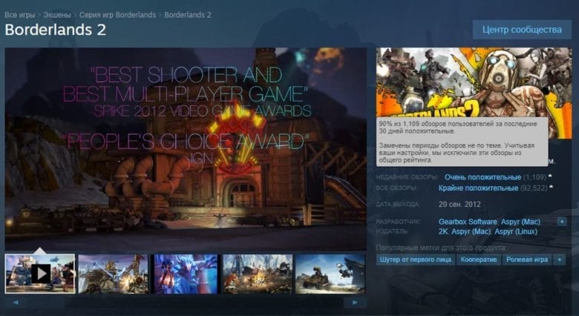Open Aspyr (Mac) publisher link
Viewport: 579px width, 316px height.
click(x=471, y=231)
